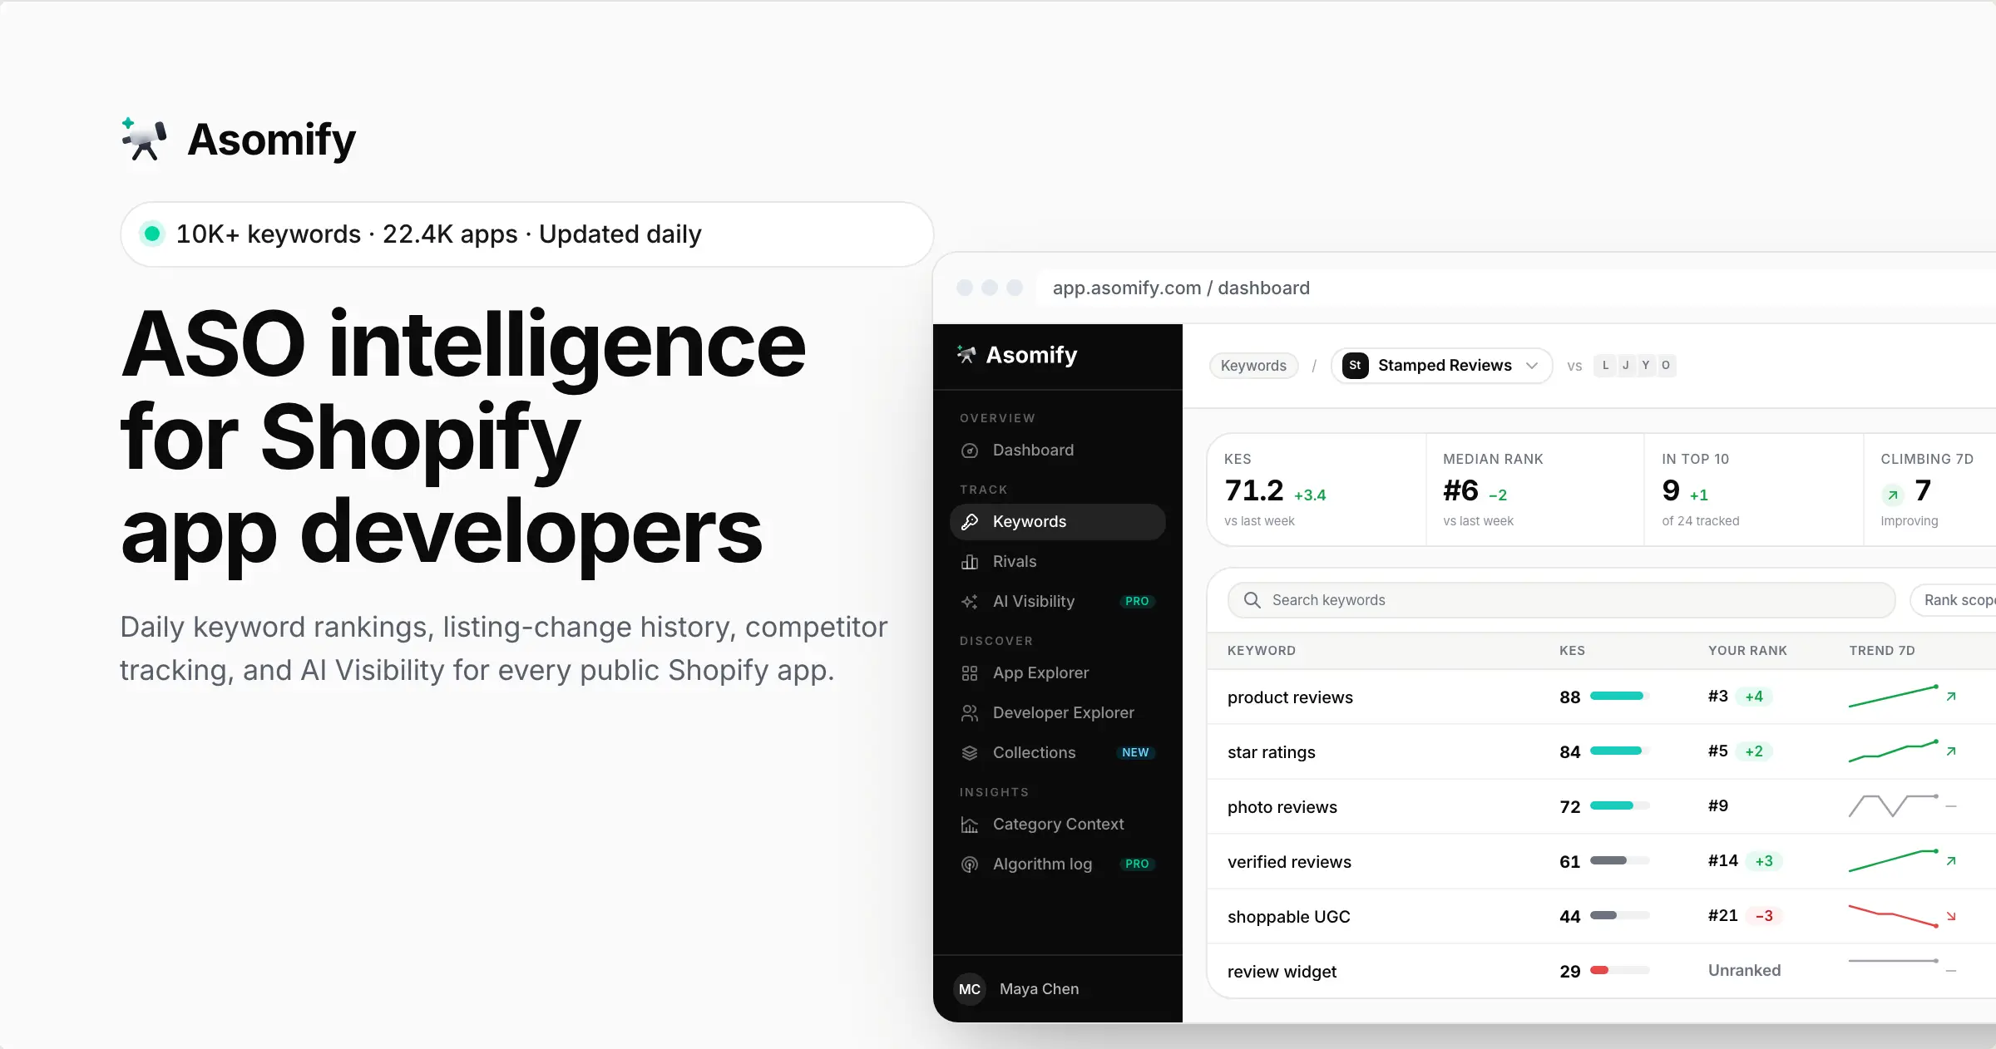This screenshot has width=1996, height=1049.
Task: Click competitor chip O
Action: pyautogui.click(x=1665, y=366)
